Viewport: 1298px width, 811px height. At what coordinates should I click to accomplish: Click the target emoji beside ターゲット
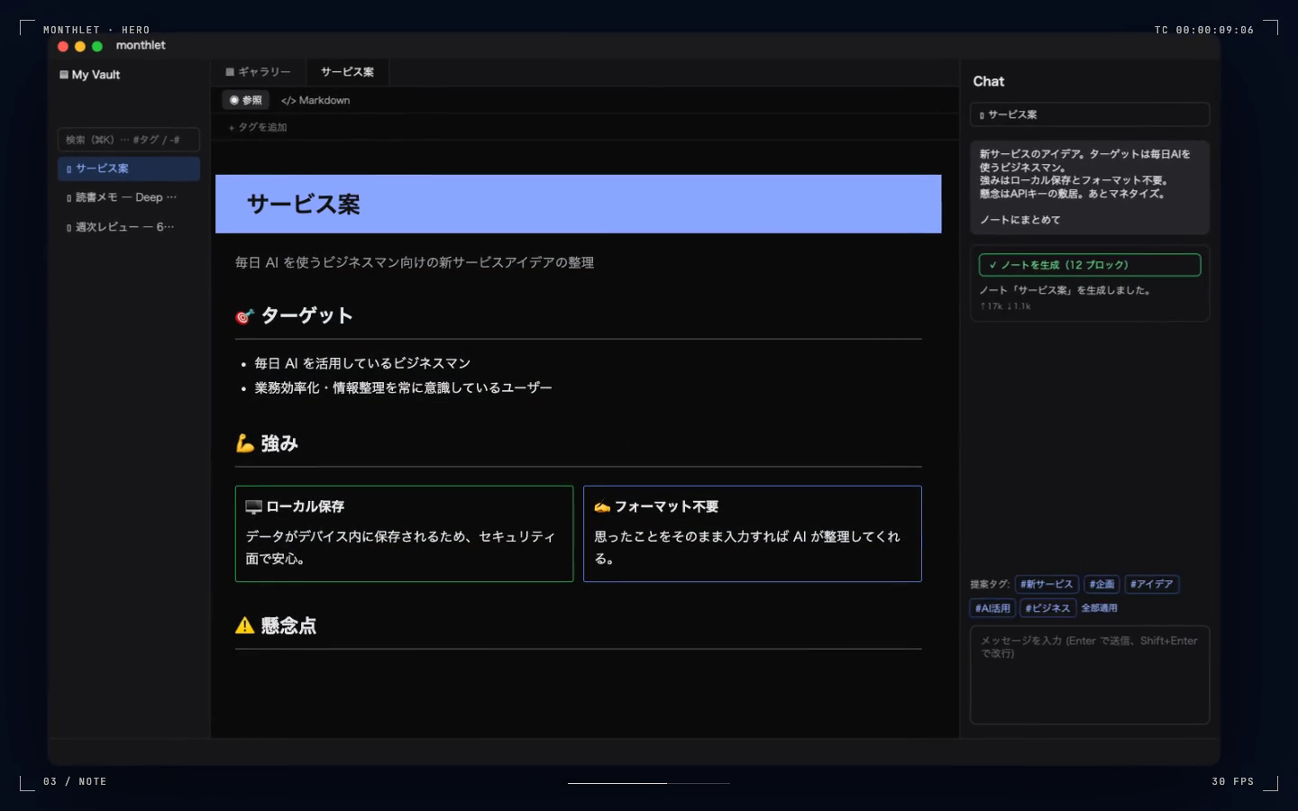(244, 316)
